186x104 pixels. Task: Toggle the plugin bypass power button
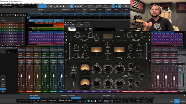(x=65, y=24)
